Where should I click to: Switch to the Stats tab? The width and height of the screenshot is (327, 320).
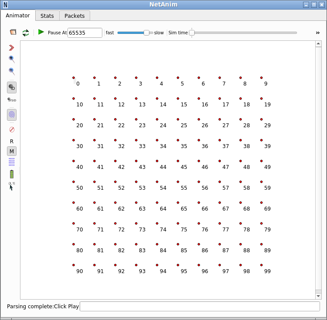[x=47, y=16]
